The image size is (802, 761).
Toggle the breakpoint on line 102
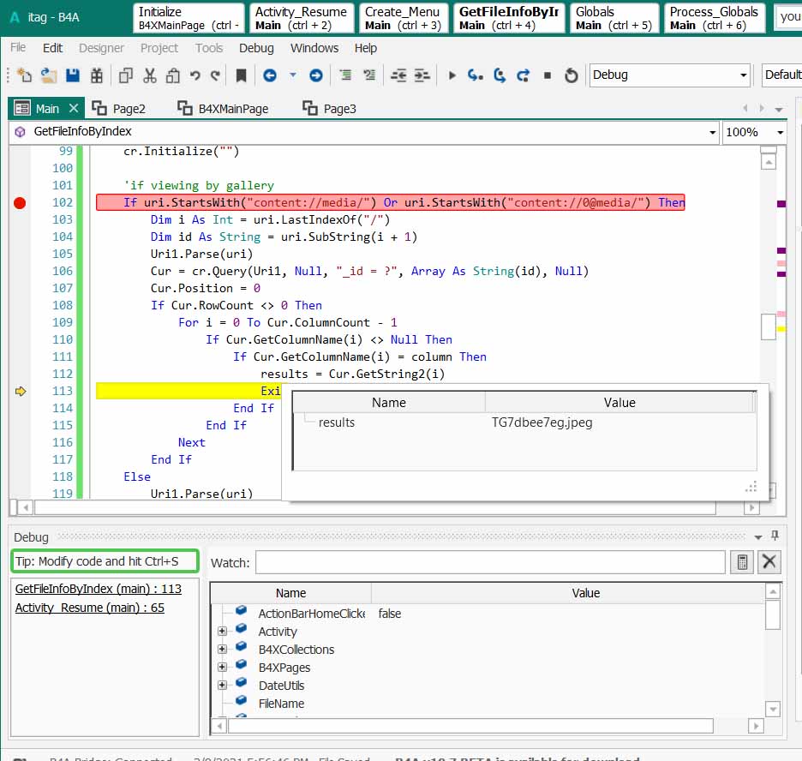point(20,203)
